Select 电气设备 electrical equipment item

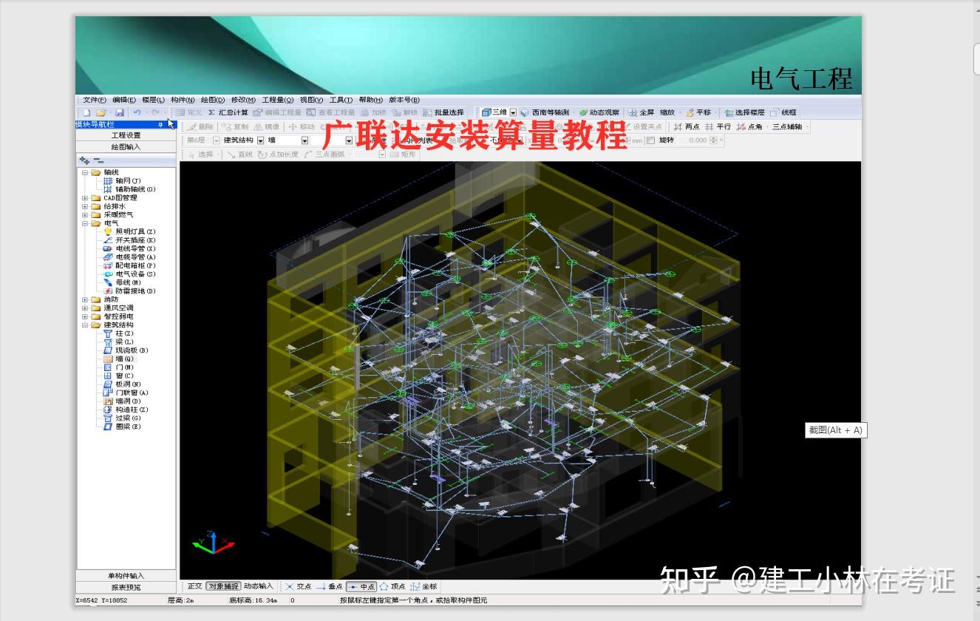click(x=129, y=274)
